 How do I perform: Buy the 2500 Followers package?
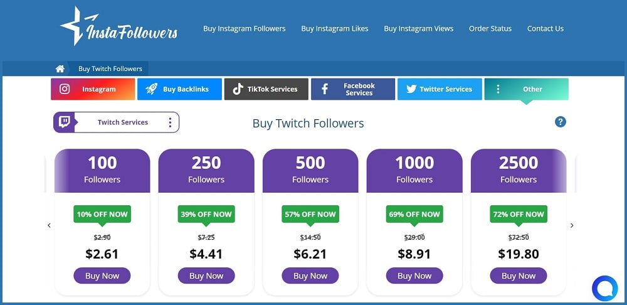(x=519, y=276)
